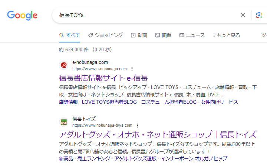Click the https://www.e-nobunaga.com URL text
The height and width of the screenshot is (168, 267).
pyautogui.click(x=99, y=69)
